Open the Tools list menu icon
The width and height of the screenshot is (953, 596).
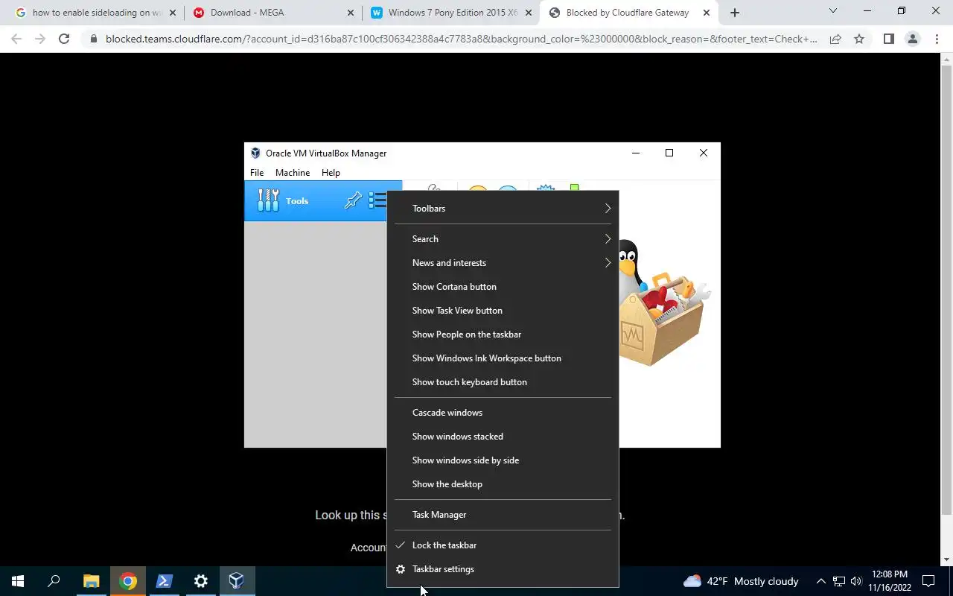click(377, 200)
